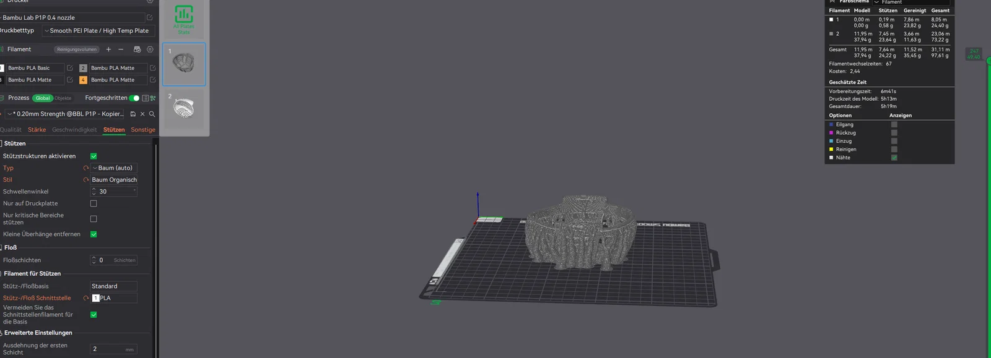Open the Farbschema Filament dropdown

910,2
